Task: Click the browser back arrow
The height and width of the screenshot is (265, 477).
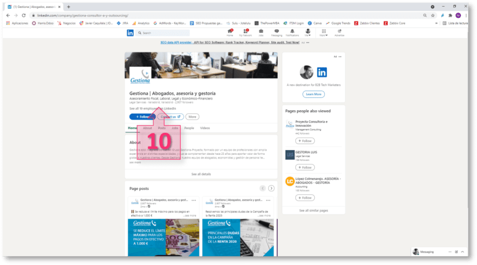Action: tap(8, 15)
